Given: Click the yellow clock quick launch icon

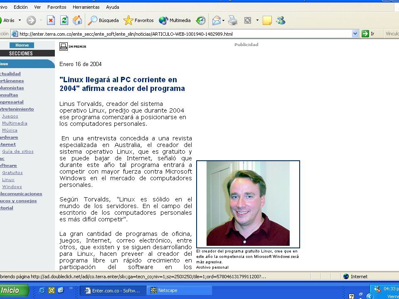Looking at the screenshot, I should tap(52, 290).
